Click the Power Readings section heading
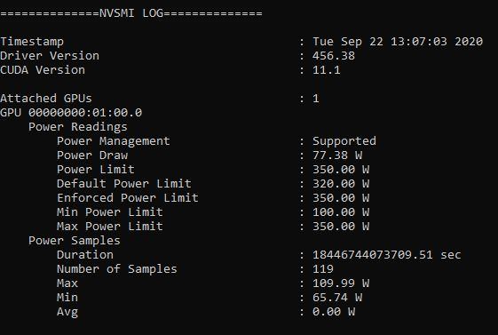This screenshot has height=335, width=498. point(78,127)
